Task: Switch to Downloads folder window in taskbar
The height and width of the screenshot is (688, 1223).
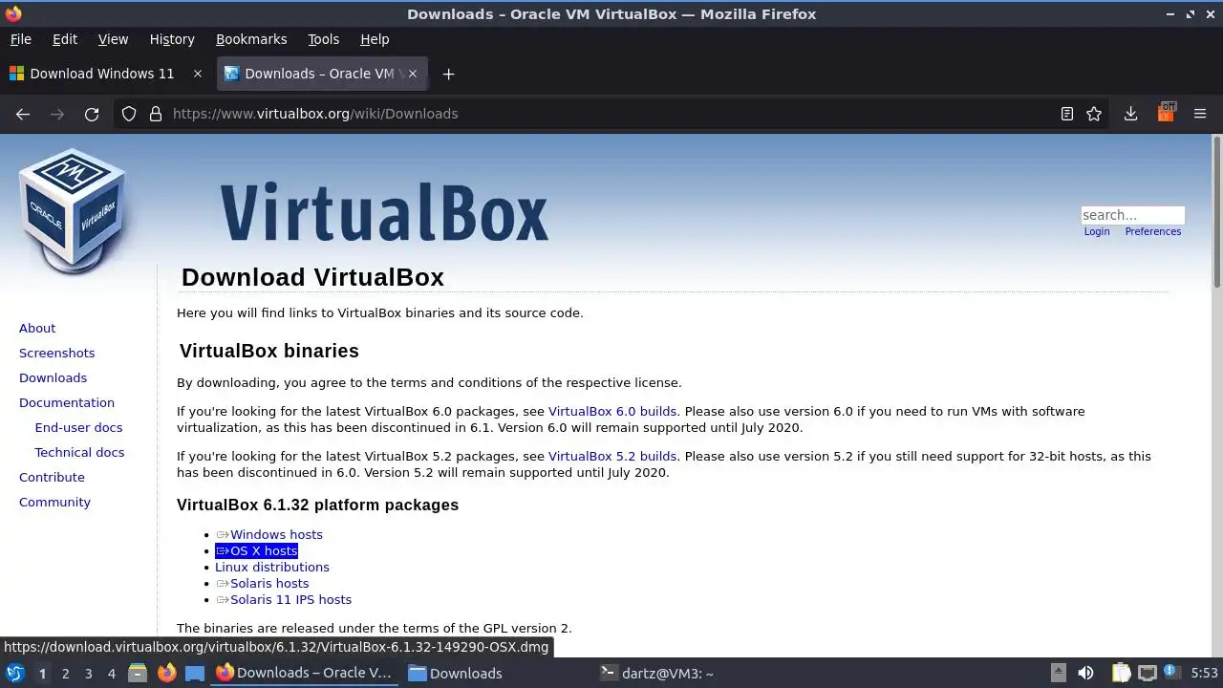Action: pos(456,673)
